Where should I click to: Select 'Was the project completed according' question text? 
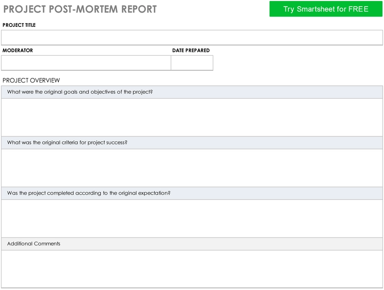pyautogui.click(x=89, y=193)
